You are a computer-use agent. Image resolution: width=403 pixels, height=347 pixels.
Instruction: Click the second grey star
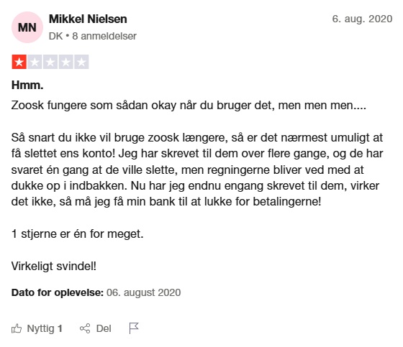tap(35, 62)
